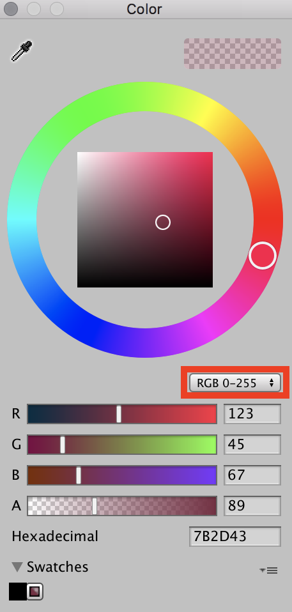This screenshot has width=292, height=612.
Task: Click the current color preview box
Action: click(233, 54)
